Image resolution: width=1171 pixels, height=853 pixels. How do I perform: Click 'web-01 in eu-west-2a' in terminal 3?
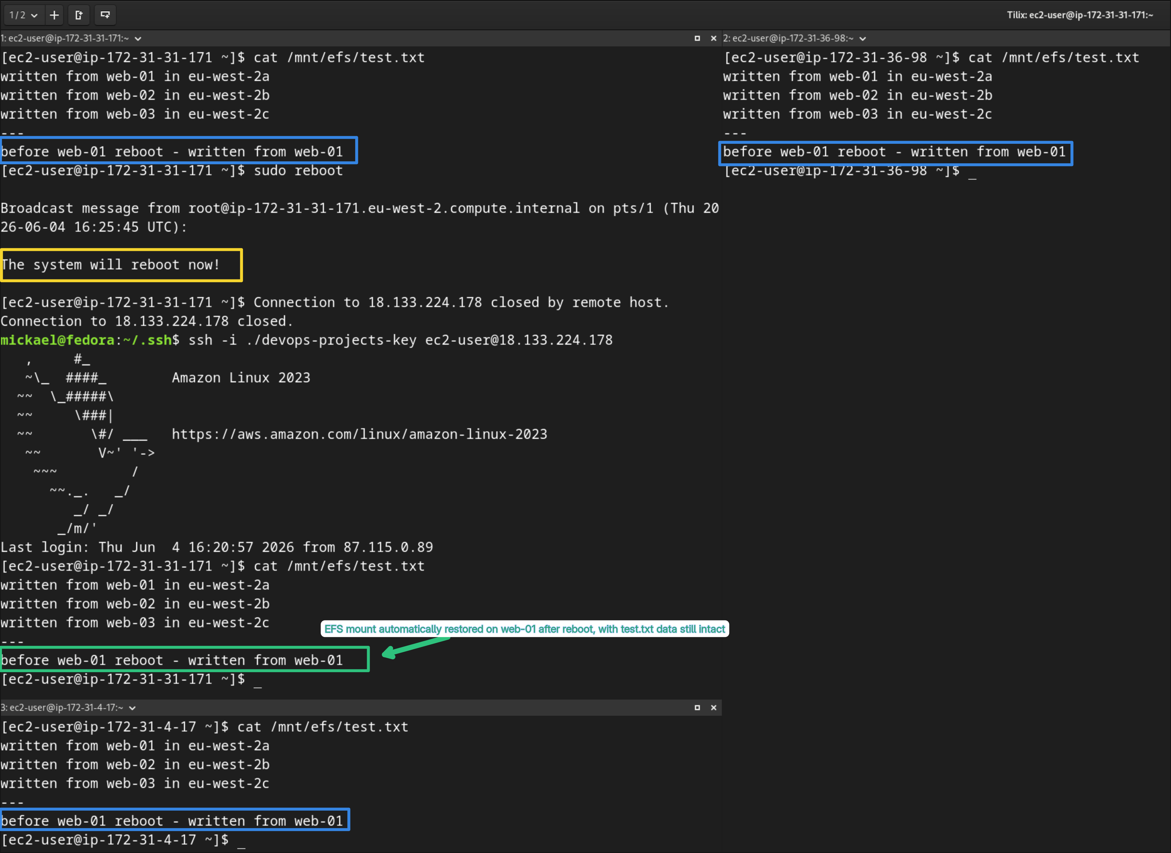(188, 746)
